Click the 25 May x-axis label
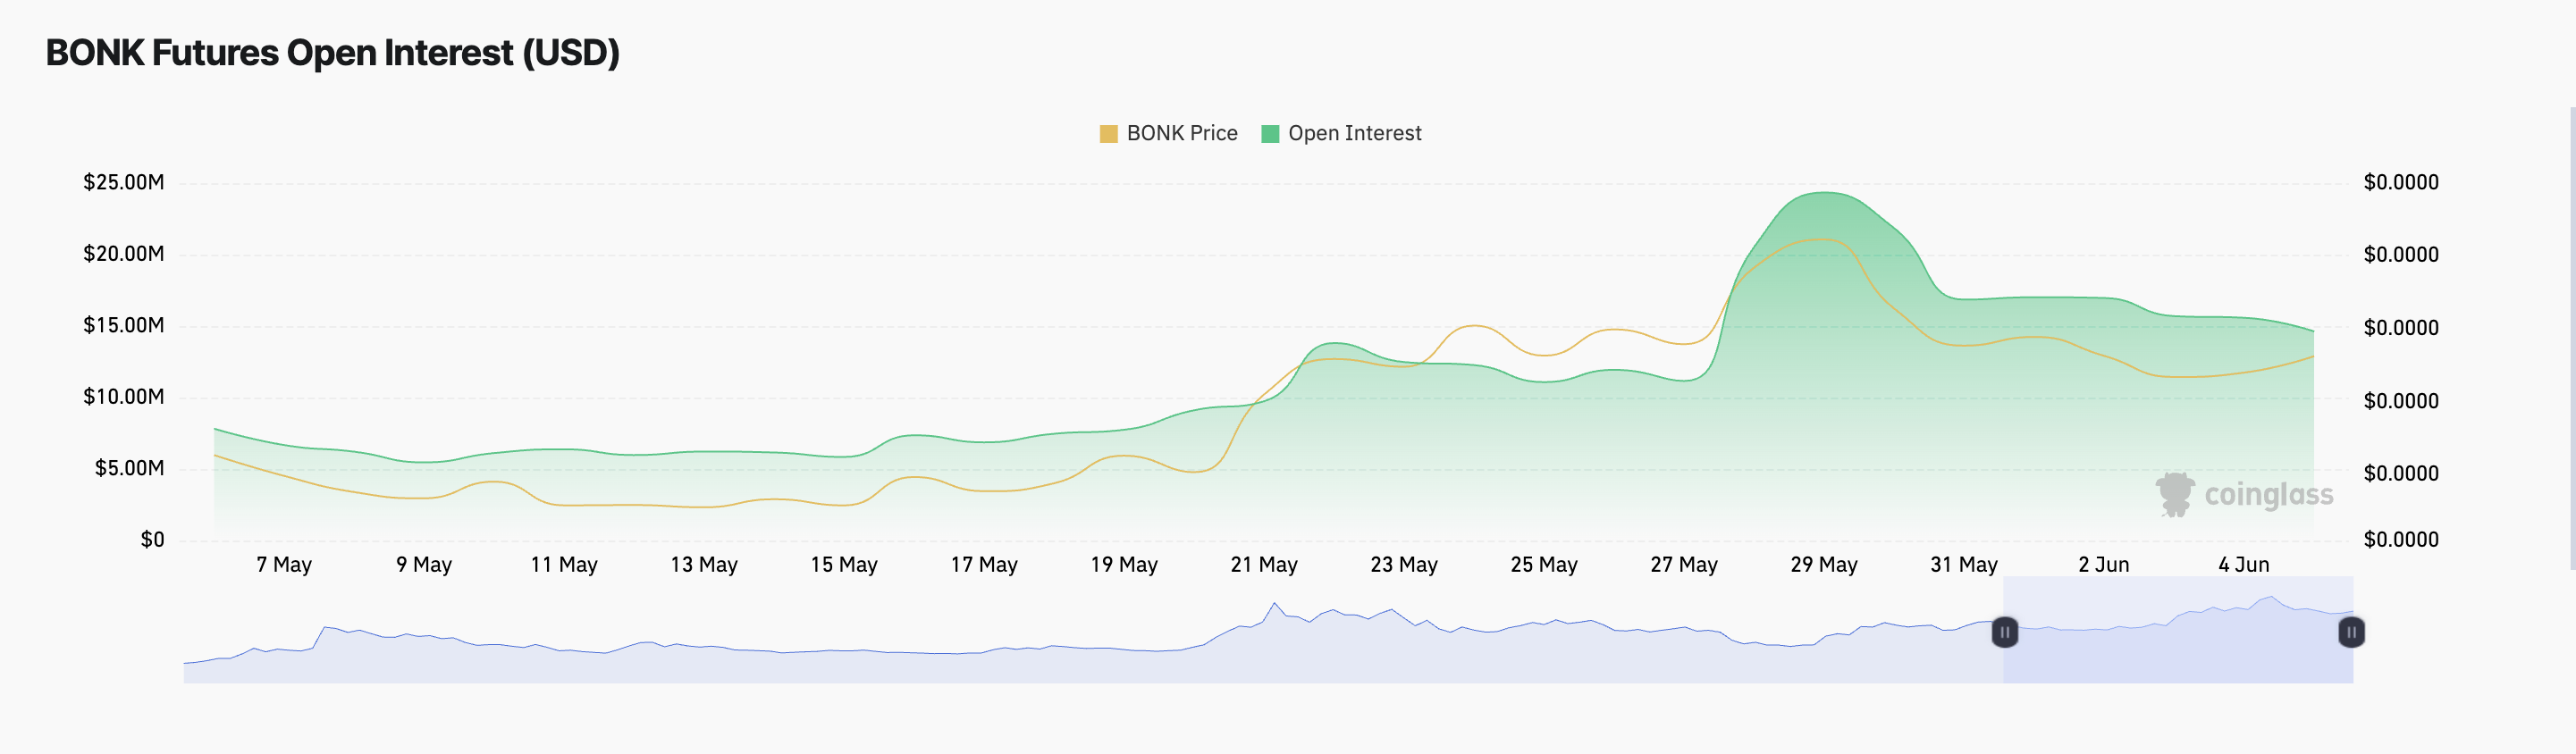Image resolution: width=2576 pixels, height=754 pixels. click(x=1544, y=565)
